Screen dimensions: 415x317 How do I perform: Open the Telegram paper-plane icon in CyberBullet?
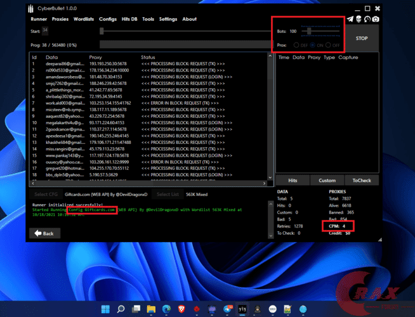(x=350, y=19)
